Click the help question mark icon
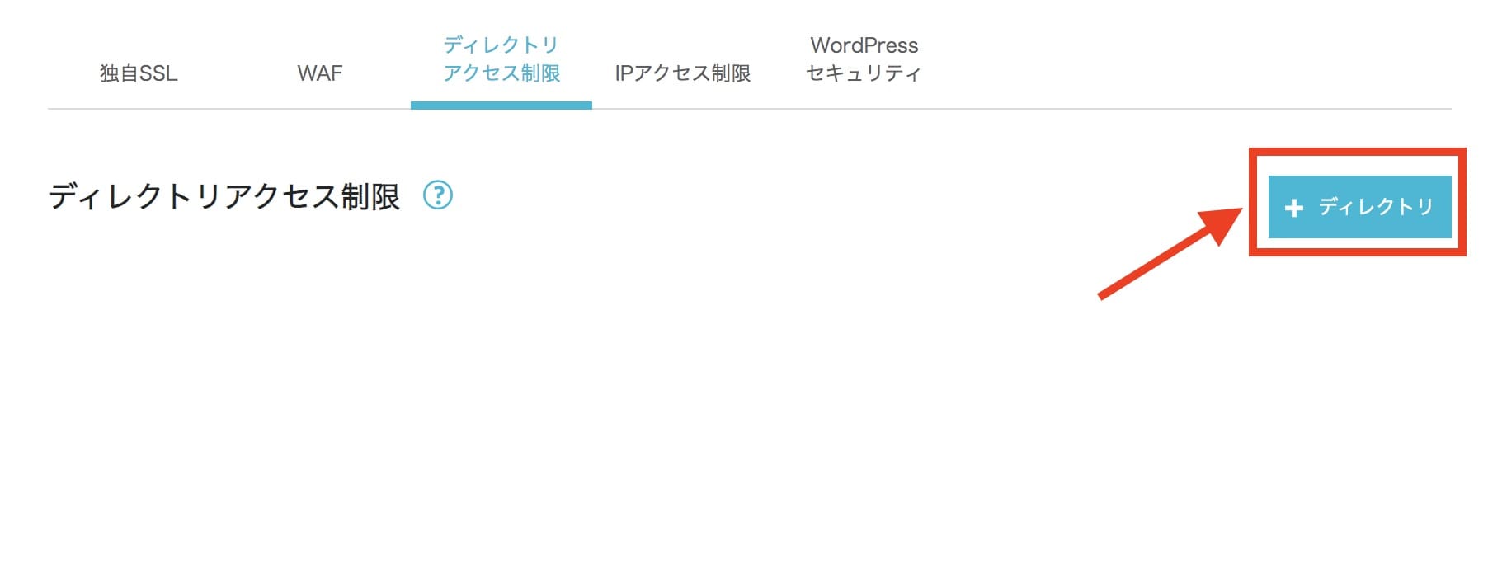 [438, 195]
